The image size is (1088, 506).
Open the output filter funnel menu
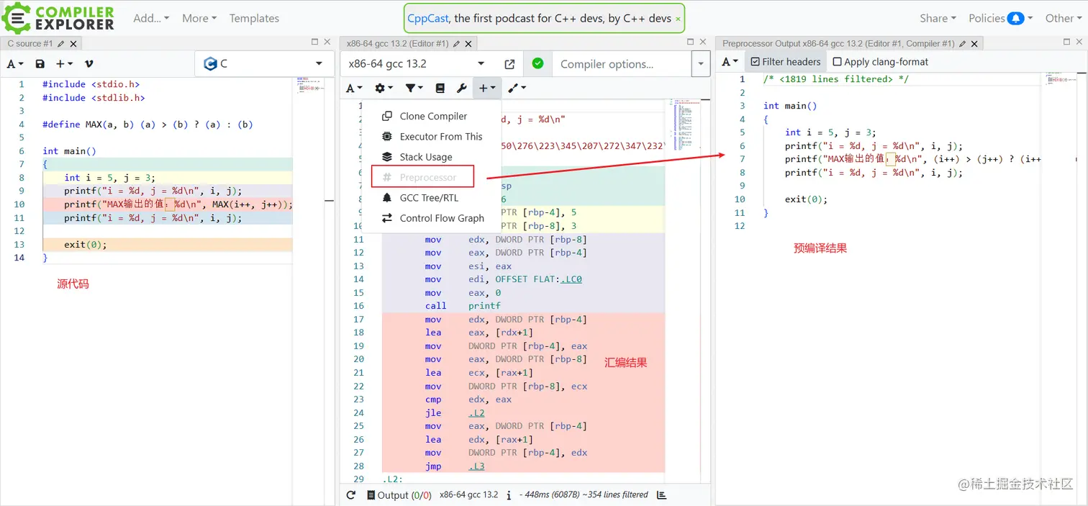tap(414, 88)
